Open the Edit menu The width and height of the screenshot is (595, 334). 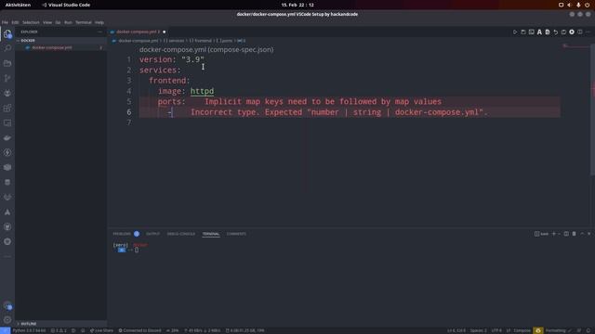[x=15, y=22]
